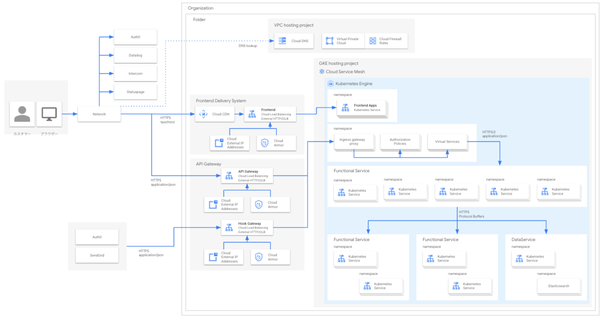Select the API Gateway load balancer icon
The image size is (604, 319).
229,176
